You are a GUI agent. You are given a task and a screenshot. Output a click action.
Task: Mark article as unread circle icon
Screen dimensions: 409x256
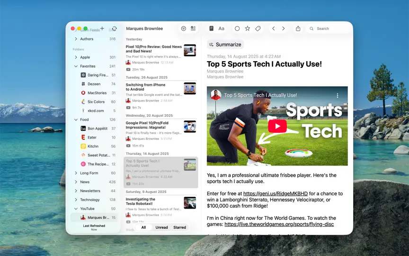pyautogui.click(x=237, y=28)
